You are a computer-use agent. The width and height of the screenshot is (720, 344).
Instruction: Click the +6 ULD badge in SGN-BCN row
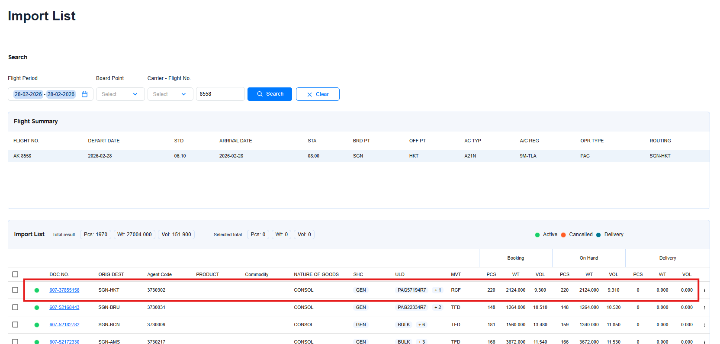421,325
